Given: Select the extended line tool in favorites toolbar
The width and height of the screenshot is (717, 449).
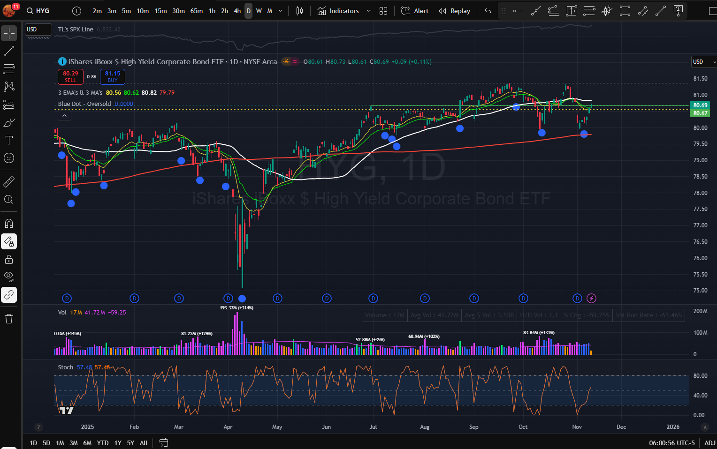Looking at the screenshot, I should [536, 11].
